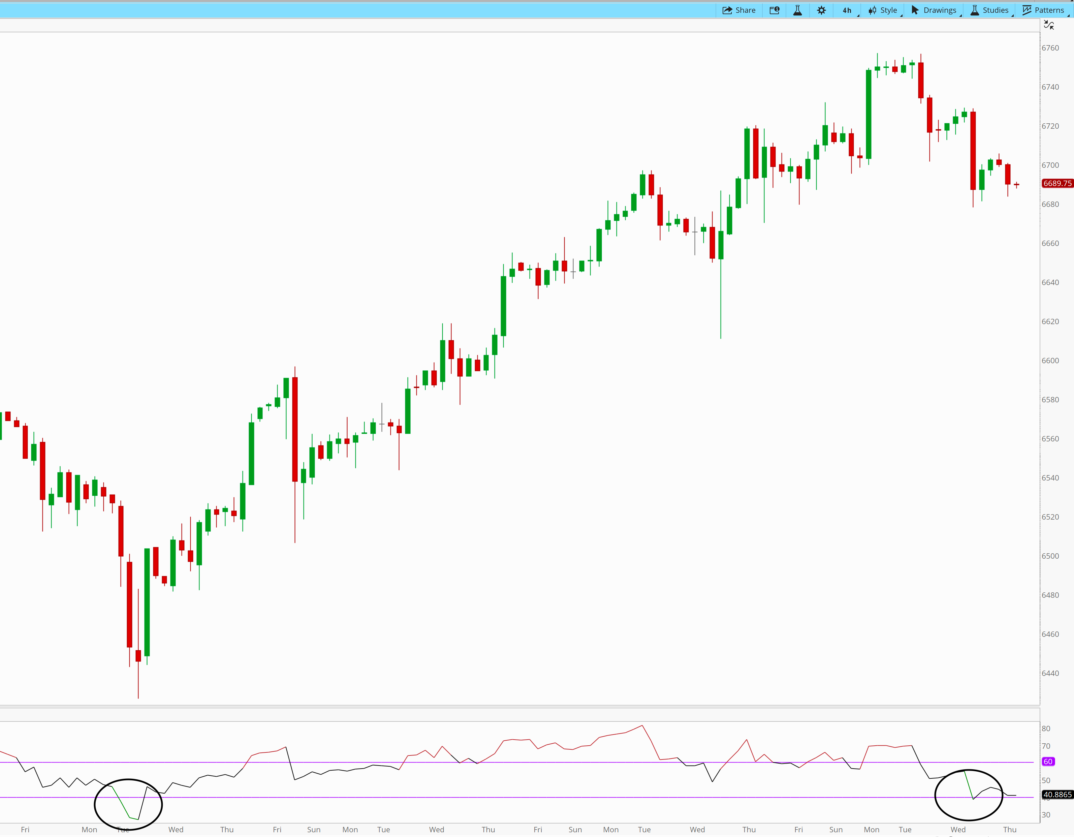Click the 40.8865 RSI value label
The image size is (1074, 837).
pyautogui.click(x=1057, y=795)
